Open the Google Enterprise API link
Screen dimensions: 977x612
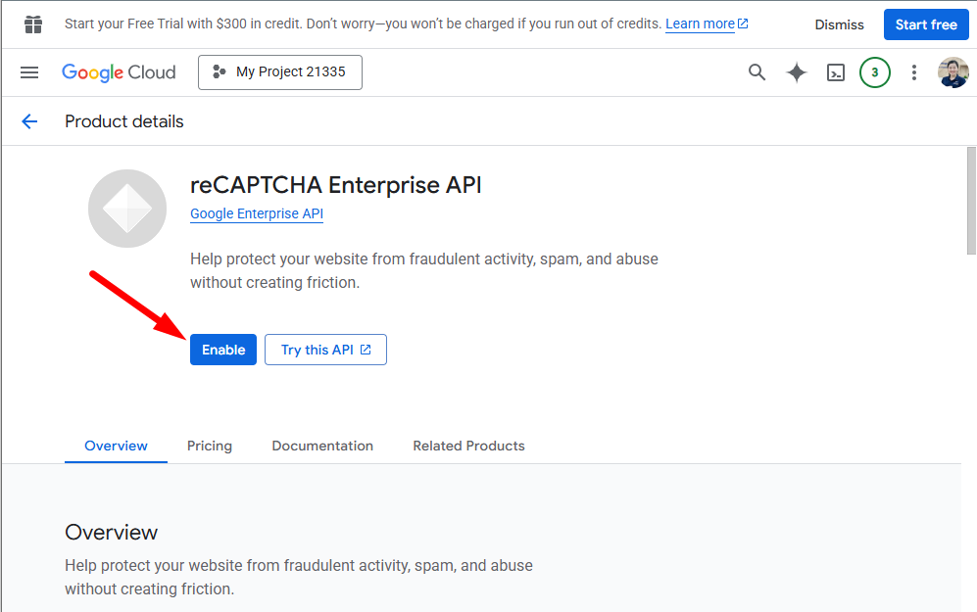pos(257,213)
